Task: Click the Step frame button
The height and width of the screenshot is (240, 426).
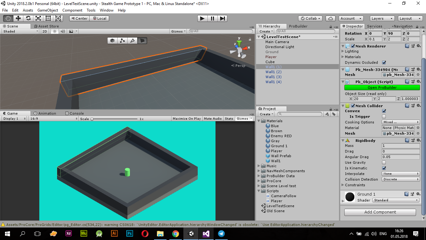Action: point(222,18)
